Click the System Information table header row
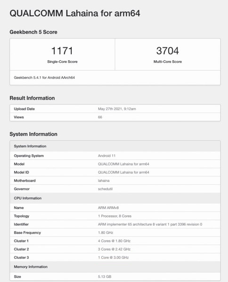This screenshot has height=282, width=228. pos(115,146)
